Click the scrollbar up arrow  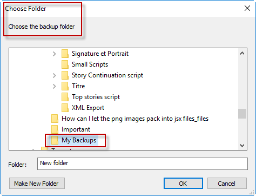(x=242, y=53)
